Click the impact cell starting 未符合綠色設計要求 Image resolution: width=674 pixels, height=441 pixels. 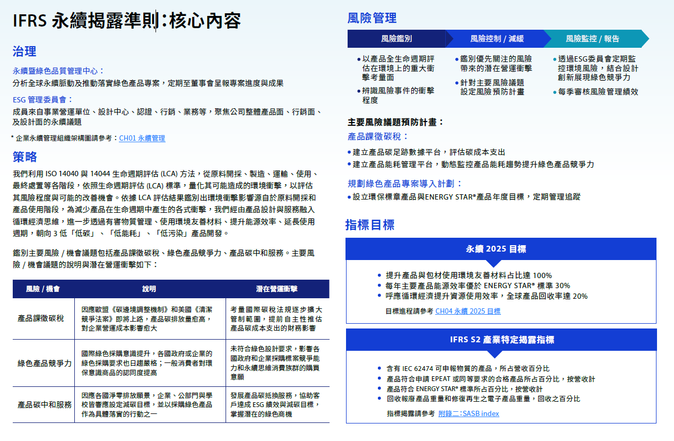pos(276,363)
